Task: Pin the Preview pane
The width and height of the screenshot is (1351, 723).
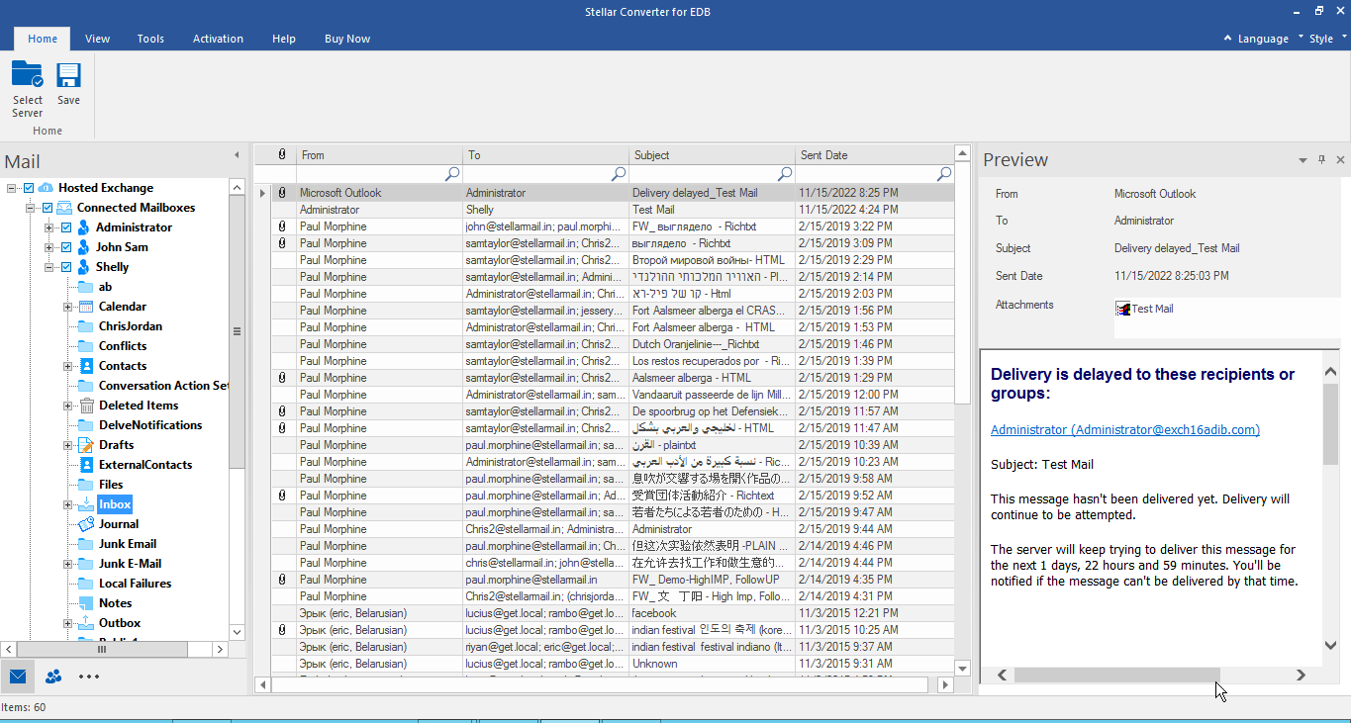Action: [1321, 160]
